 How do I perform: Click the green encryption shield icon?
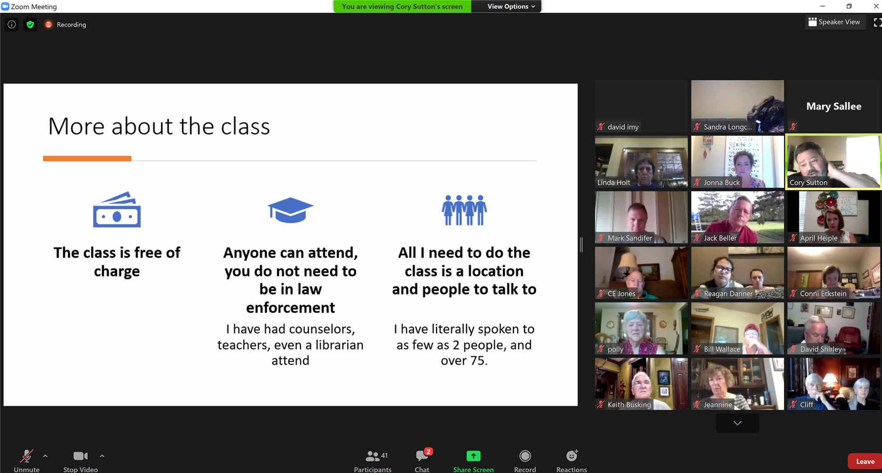(30, 24)
